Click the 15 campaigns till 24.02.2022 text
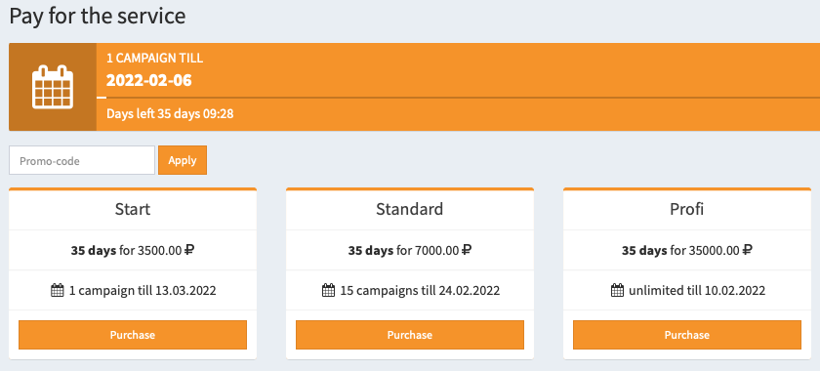The height and width of the screenshot is (371, 820). point(420,290)
